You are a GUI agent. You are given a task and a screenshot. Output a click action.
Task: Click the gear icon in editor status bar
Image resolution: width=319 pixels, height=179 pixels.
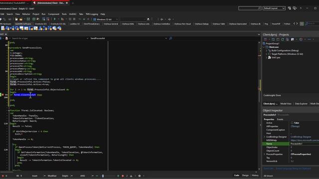click(x=140, y=176)
